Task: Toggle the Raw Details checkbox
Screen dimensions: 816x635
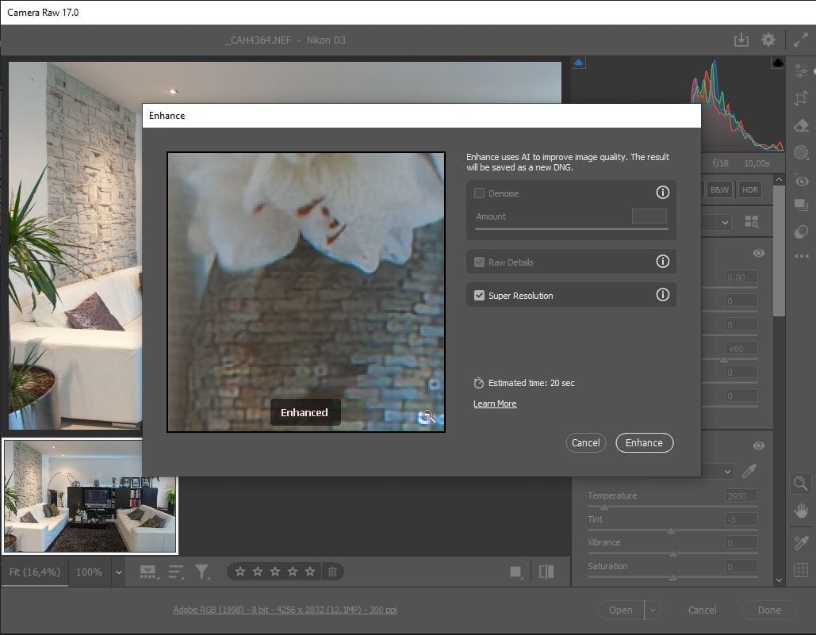Action: click(x=480, y=262)
